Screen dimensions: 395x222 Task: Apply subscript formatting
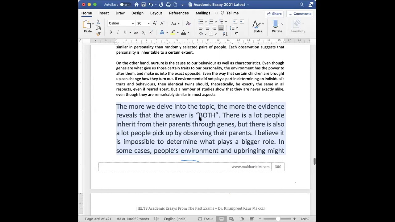point(143,32)
